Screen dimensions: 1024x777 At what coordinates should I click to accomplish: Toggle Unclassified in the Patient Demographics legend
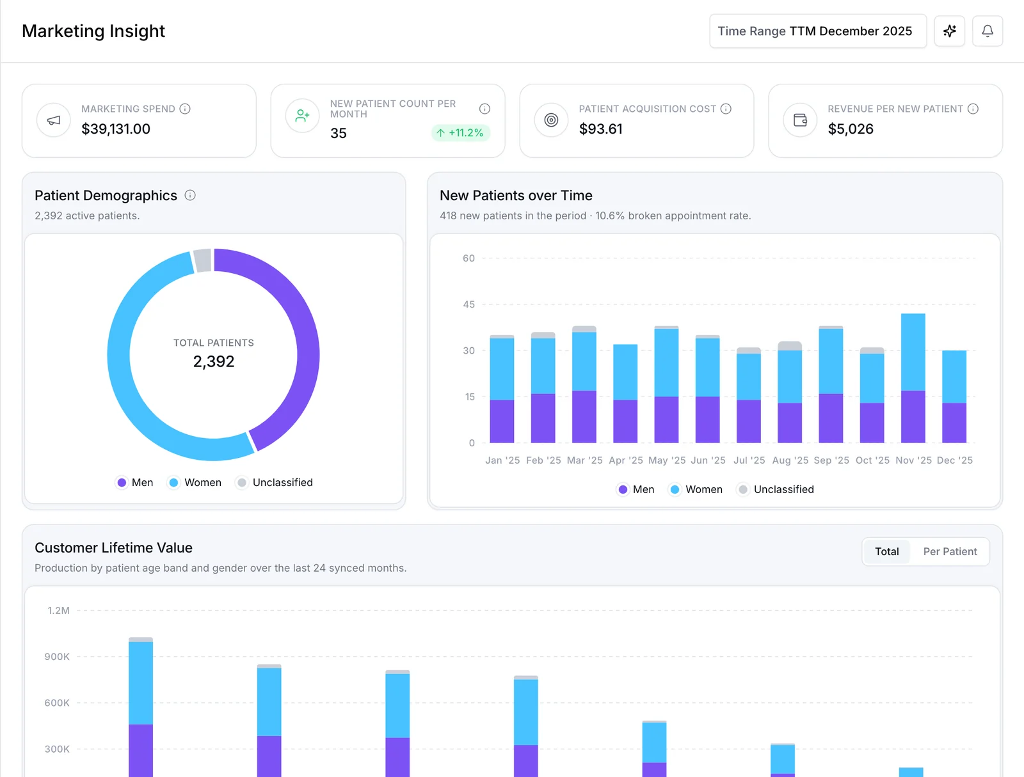(x=275, y=482)
